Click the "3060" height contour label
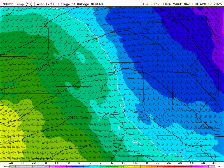Screen dimensions: 224x168 click(x=142, y=72)
